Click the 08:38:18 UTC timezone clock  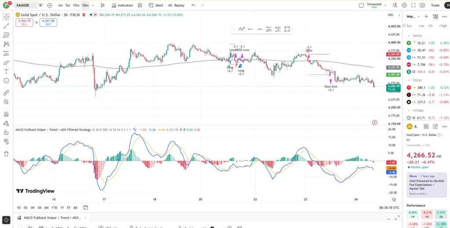(x=389, y=208)
